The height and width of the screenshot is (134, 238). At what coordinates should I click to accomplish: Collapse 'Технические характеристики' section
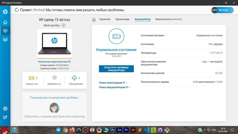click(69, 62)
